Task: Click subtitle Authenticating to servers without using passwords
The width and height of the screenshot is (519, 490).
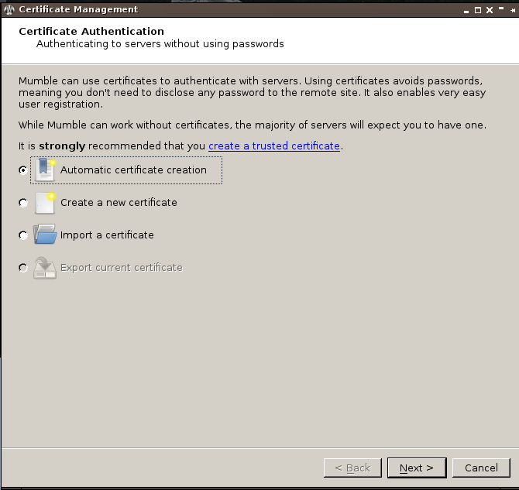Action: pos(160,44)
